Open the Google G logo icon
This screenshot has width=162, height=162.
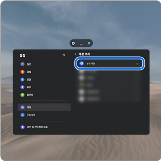pos(22,115)
